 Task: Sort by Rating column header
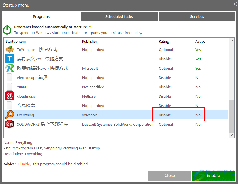tap(175, 41)
